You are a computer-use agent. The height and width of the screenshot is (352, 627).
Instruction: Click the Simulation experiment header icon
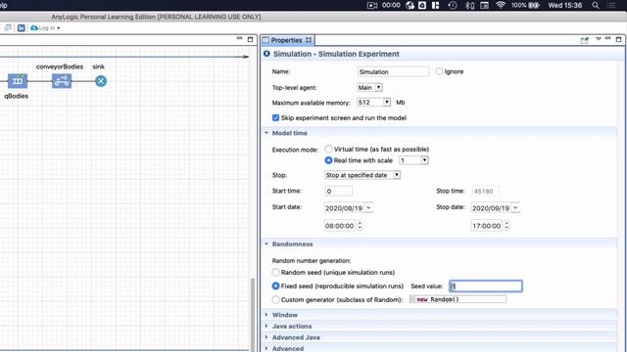point(266,54)
